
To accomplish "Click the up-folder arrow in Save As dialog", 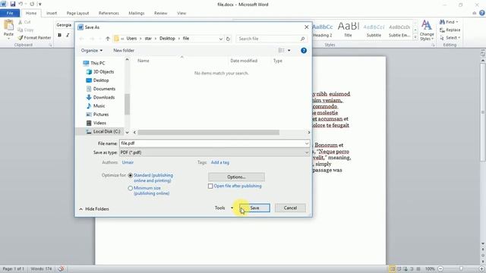I will coord(108,39).
